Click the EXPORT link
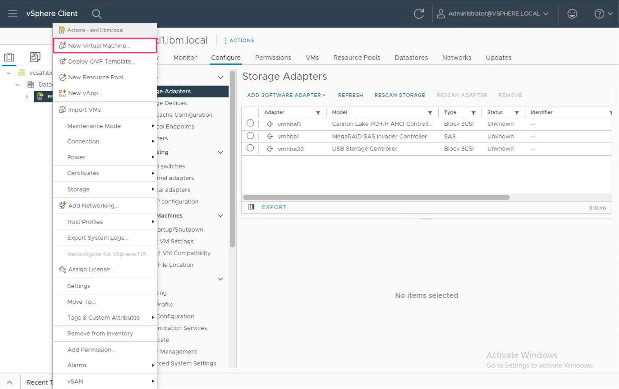The image size is (619, 389). click(274, 207)
